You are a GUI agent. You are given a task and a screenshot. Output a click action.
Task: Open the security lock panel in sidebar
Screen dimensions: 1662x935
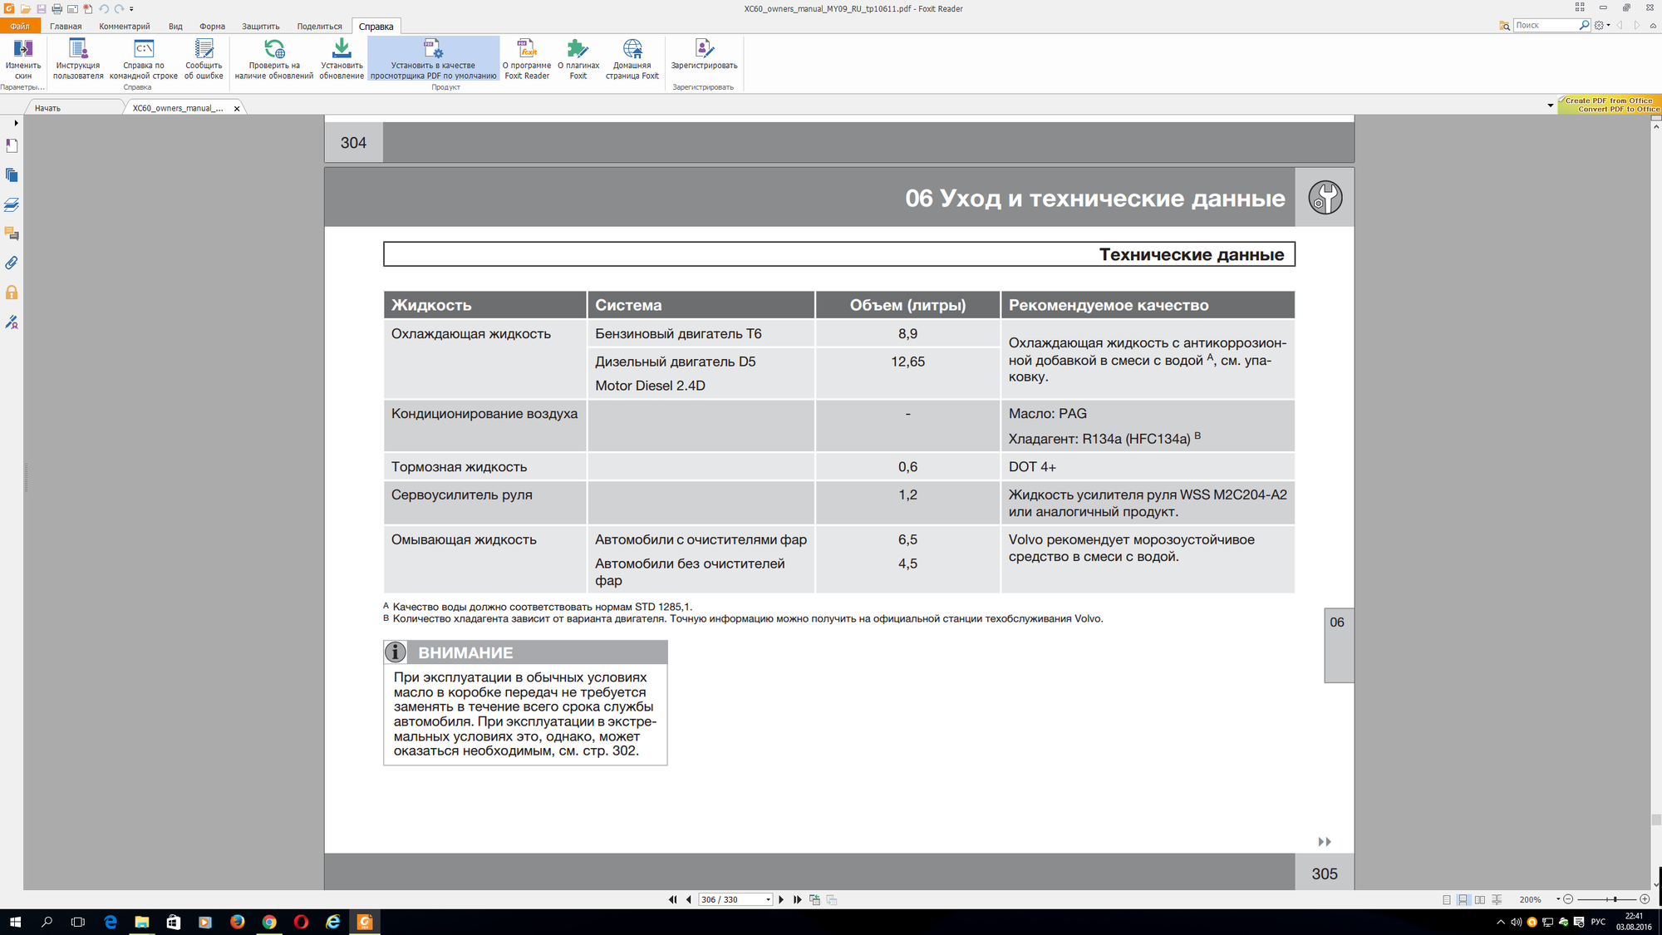pyautogui.click(x=12, y=293)
